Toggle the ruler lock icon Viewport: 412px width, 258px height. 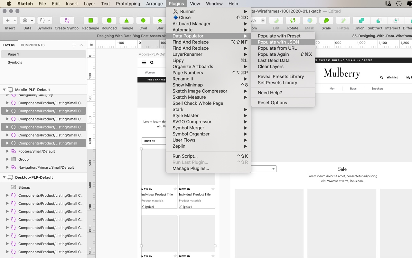[x=91, y=44]
